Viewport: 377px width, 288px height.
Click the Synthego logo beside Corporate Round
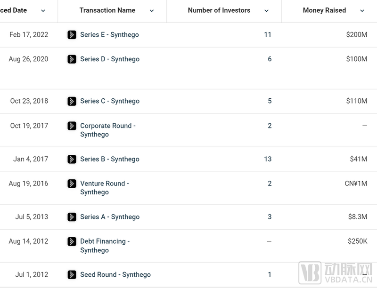pos(72,126)
